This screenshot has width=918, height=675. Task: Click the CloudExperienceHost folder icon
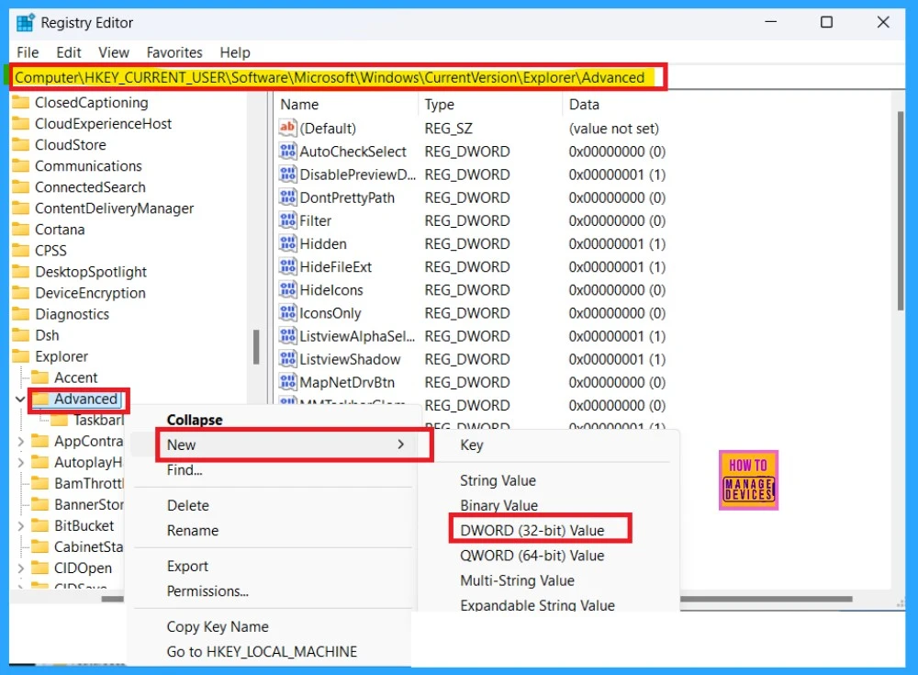click(20, 124)
